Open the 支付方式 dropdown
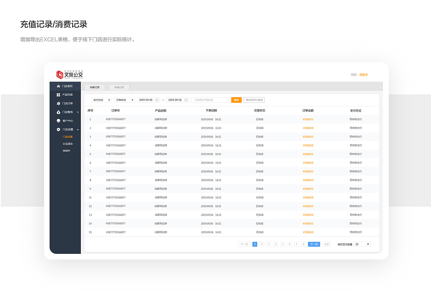This screenshot has width=431, height=301. (x=102, y=100)
